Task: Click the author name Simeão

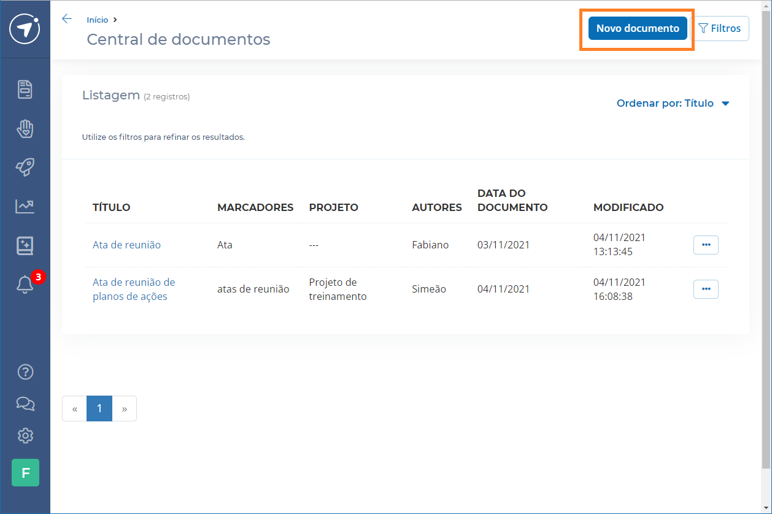Action: click(429, 289)
